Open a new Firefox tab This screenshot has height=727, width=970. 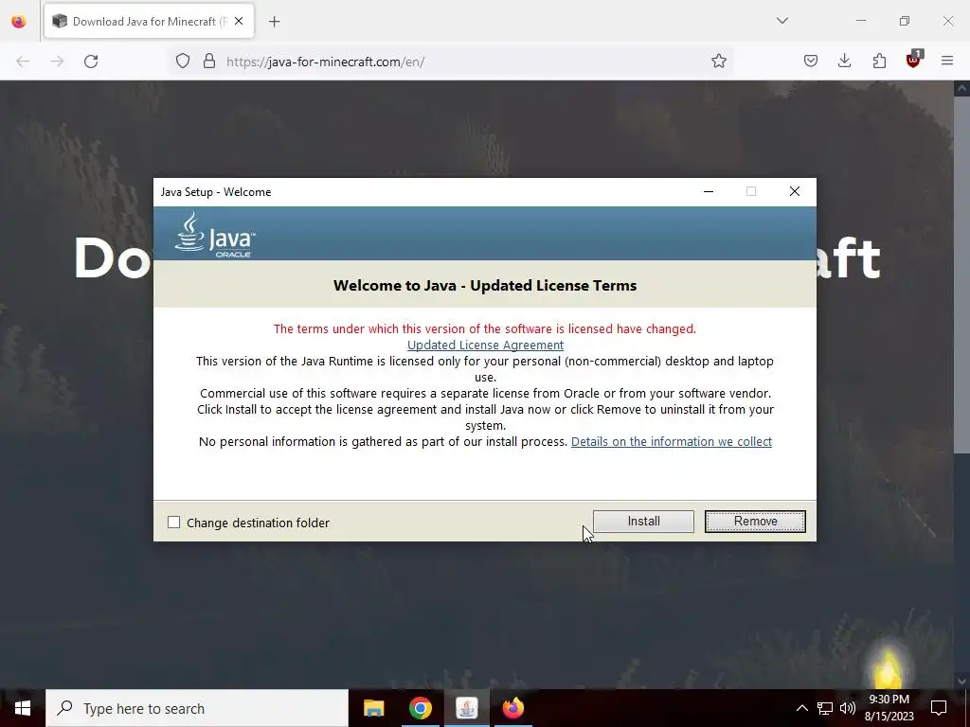pos(274,22)
